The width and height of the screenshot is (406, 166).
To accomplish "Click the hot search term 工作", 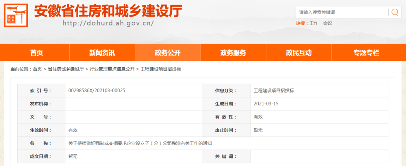I will click(314, 23).
